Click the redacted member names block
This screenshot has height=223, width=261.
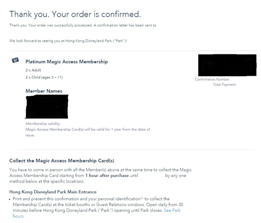click(x=47, y=106)
